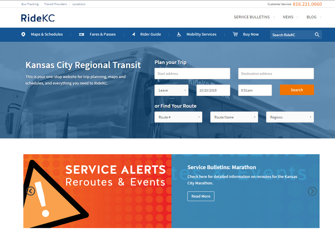Open Fares & Passes menu
This screenshot has height=232, width=335.
click(103, 34)
